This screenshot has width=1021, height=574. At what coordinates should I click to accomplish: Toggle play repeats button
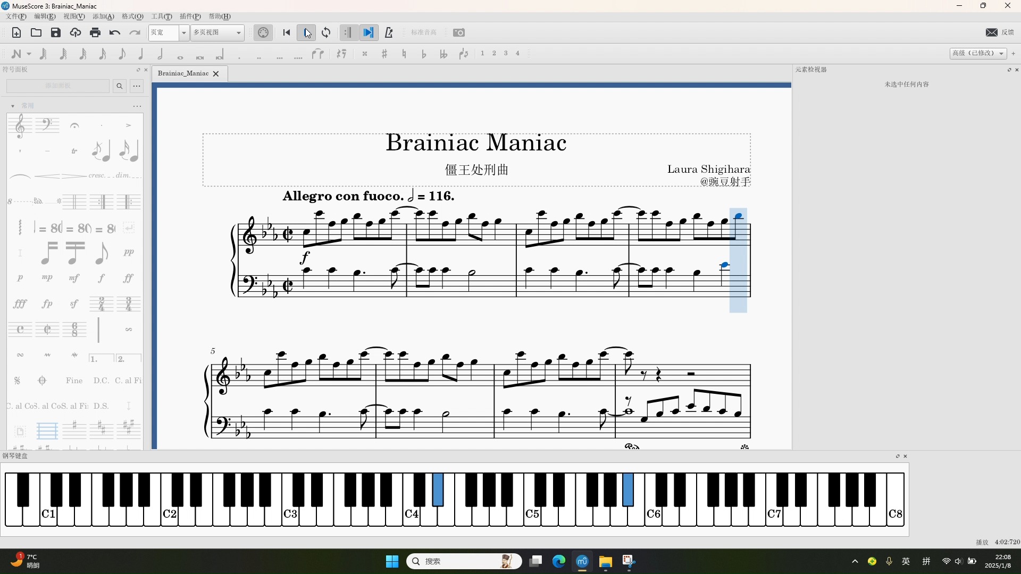pyautogui.click(x=348, y=33)
